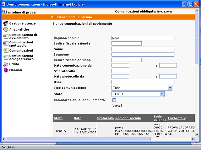201x150 pixels.
Task: Click Data protocollo end date field
Action: coord(168,76)
